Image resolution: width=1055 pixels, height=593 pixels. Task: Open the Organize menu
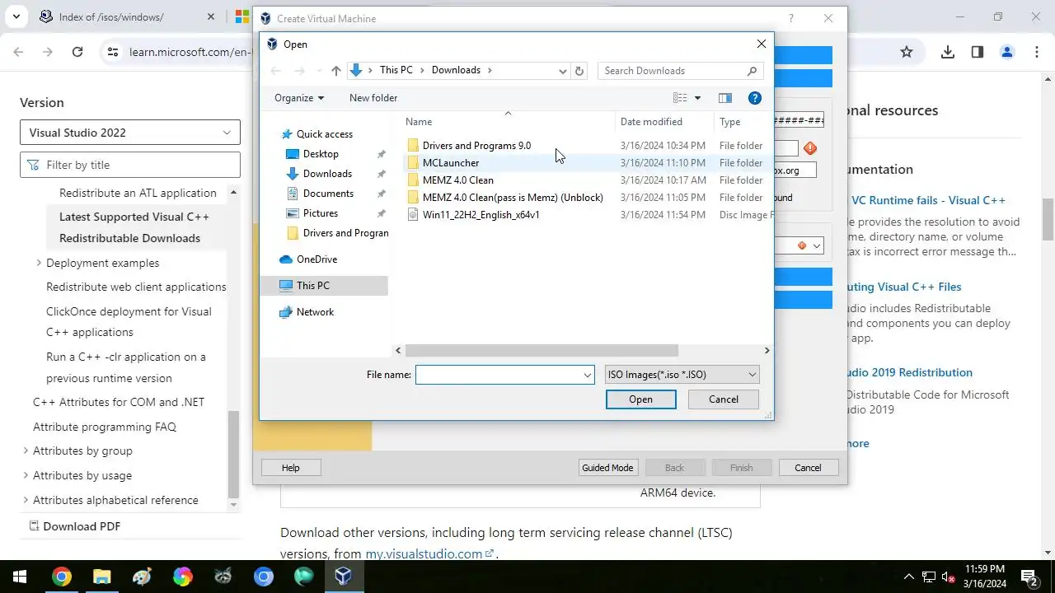[299, 98]
